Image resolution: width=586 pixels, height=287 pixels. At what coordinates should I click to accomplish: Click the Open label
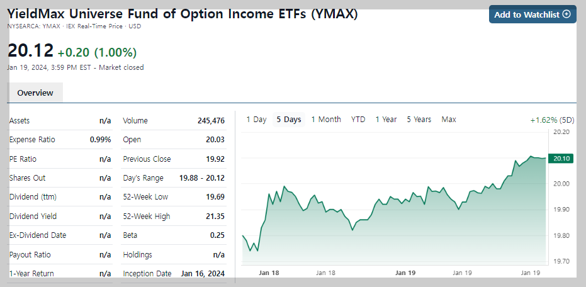[x=132, y=140]
